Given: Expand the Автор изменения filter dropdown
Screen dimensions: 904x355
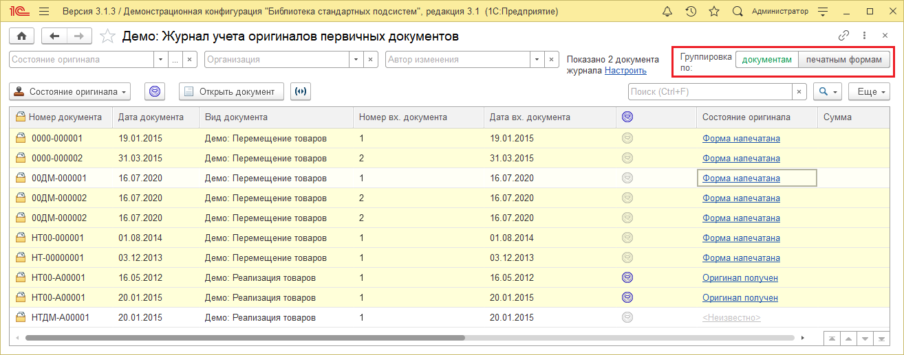Looking at the screenshot, I should pos(537,60).
